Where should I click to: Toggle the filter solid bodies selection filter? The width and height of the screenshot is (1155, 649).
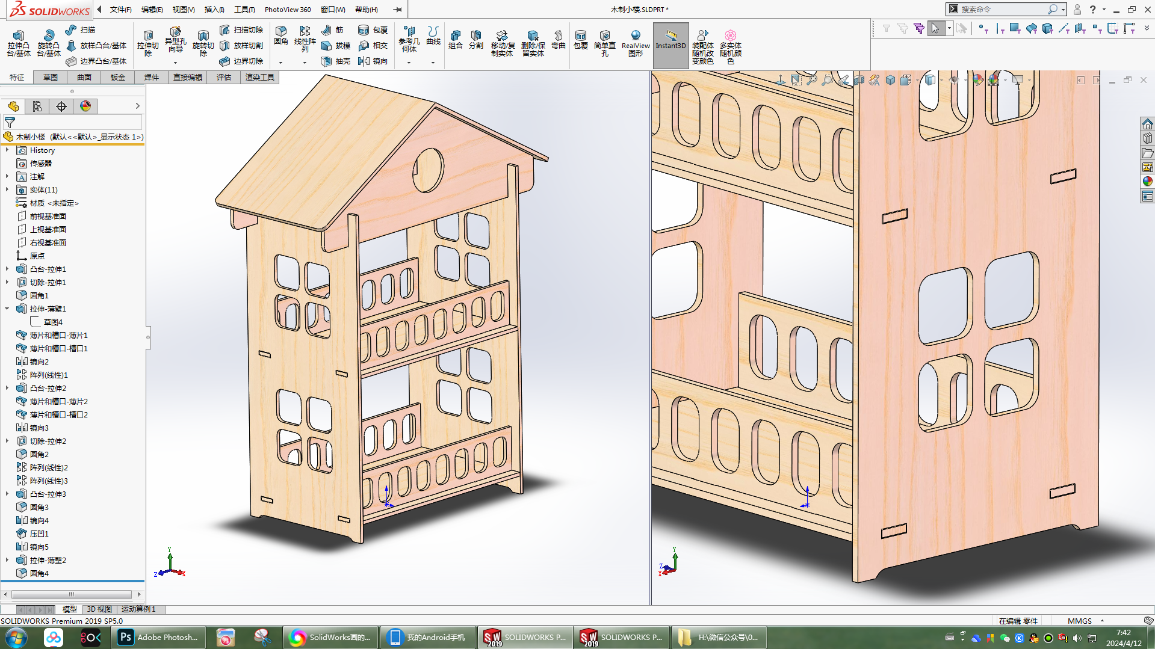(x=1048, y=28)
